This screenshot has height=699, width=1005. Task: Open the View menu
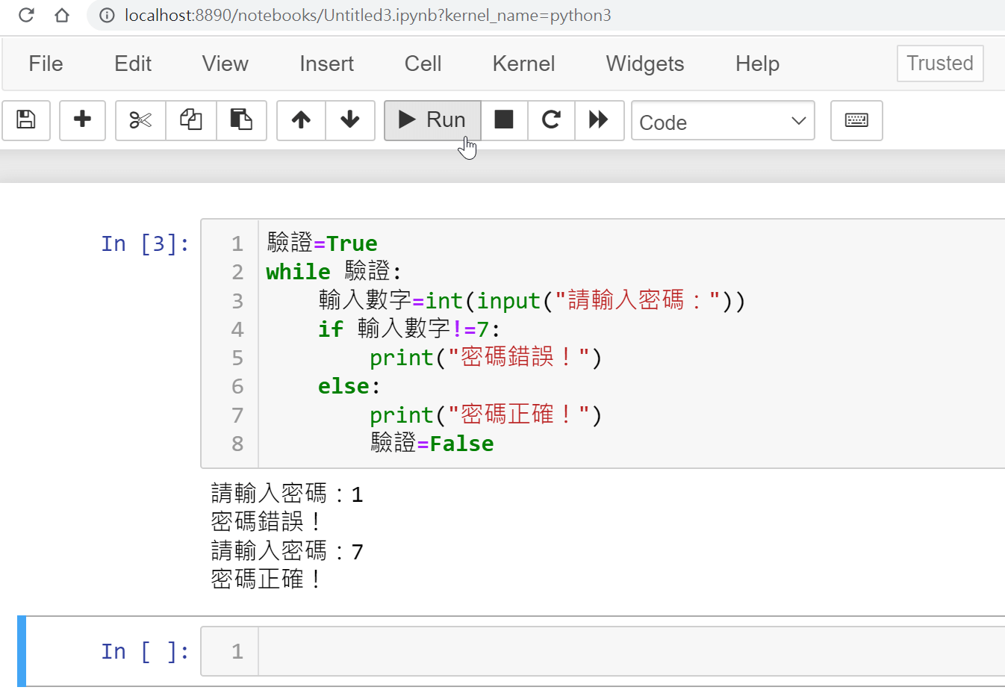click(x=225, y=64)
